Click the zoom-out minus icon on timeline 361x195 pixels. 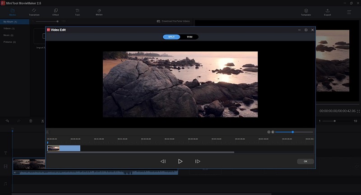pyautogui.click(x=268, y=132)
